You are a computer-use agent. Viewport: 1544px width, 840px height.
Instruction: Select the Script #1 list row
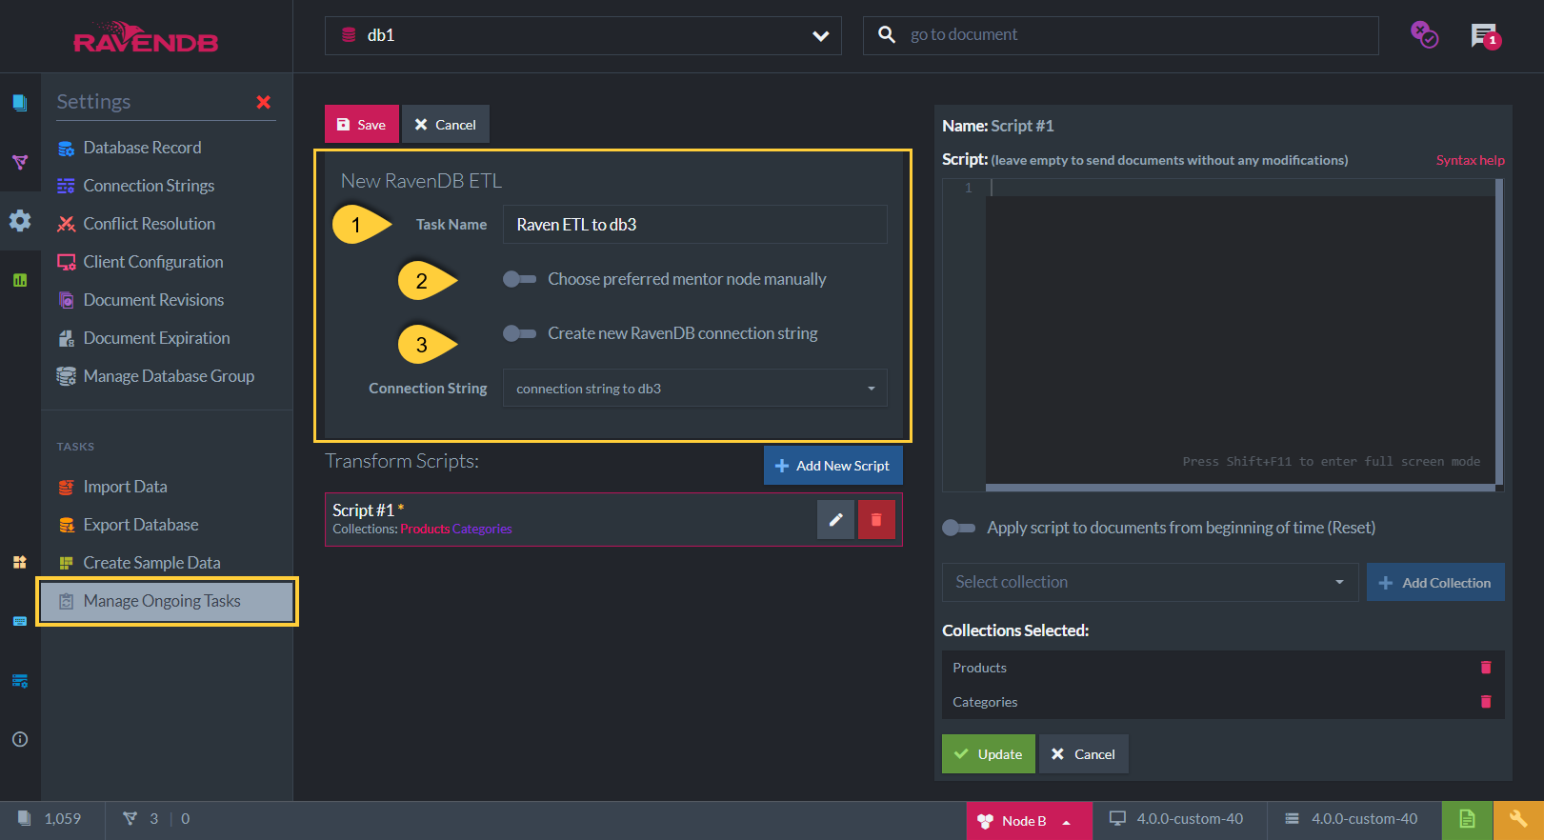pyautogui.click(x=613, y=519)
